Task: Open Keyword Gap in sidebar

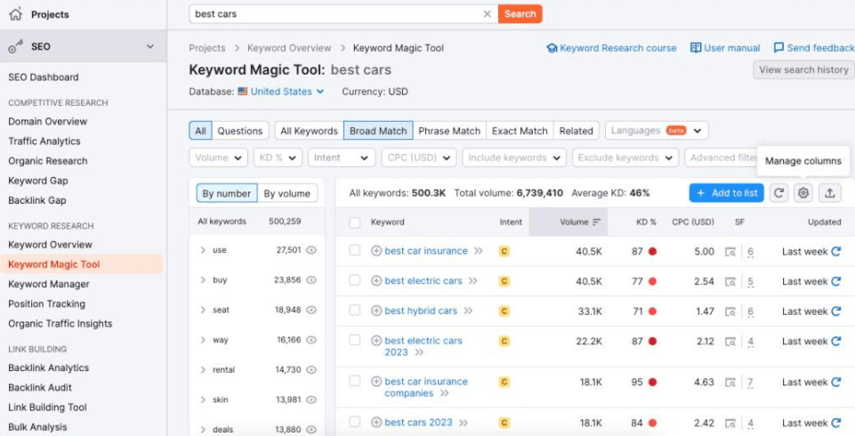Action: click(38, 181)
